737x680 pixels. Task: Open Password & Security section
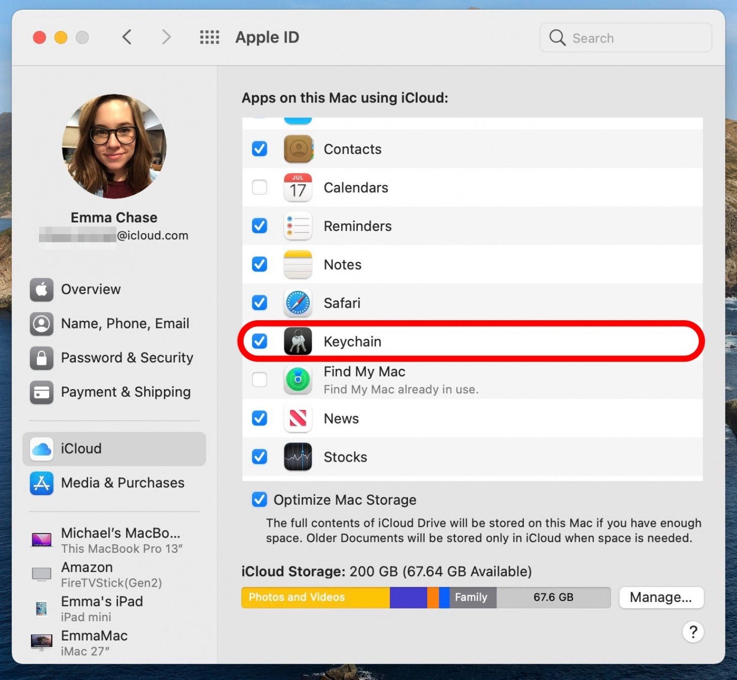(127, 358)
